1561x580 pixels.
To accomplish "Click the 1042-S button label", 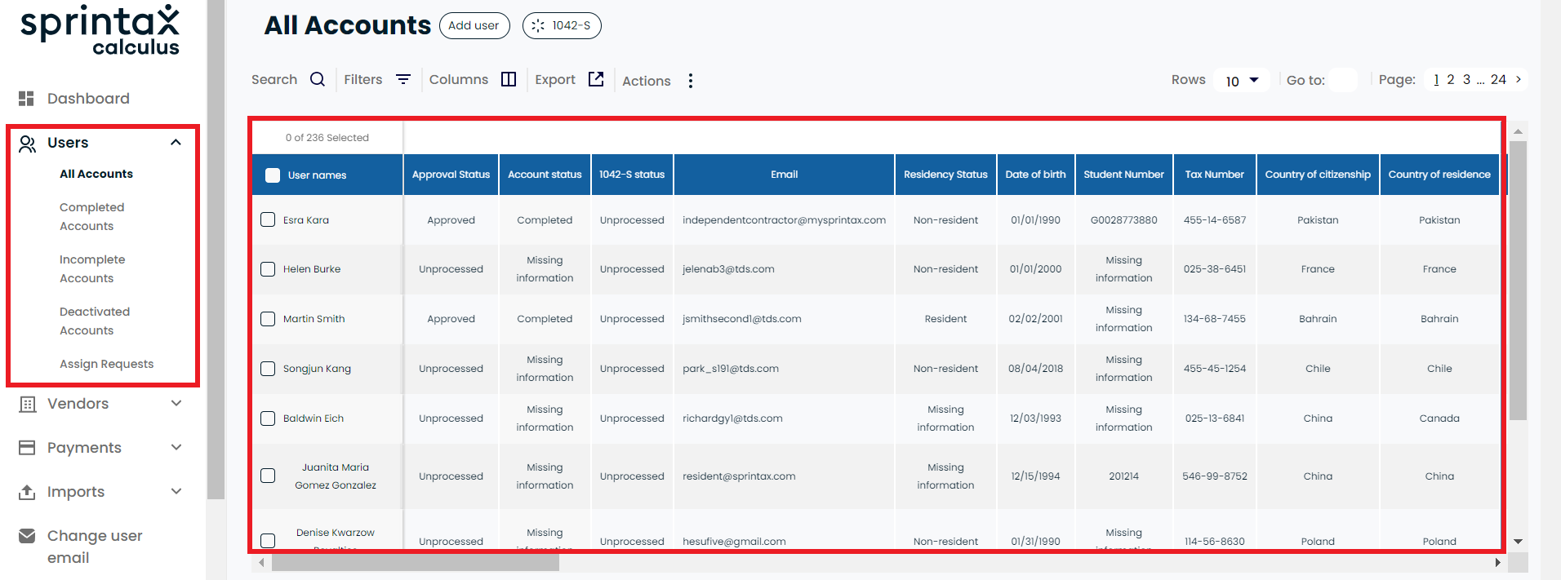I will (x=571, y=25).
